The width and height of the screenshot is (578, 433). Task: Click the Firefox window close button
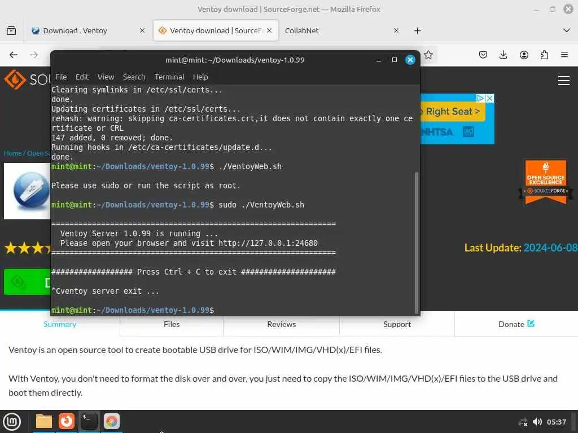point(568,9)
